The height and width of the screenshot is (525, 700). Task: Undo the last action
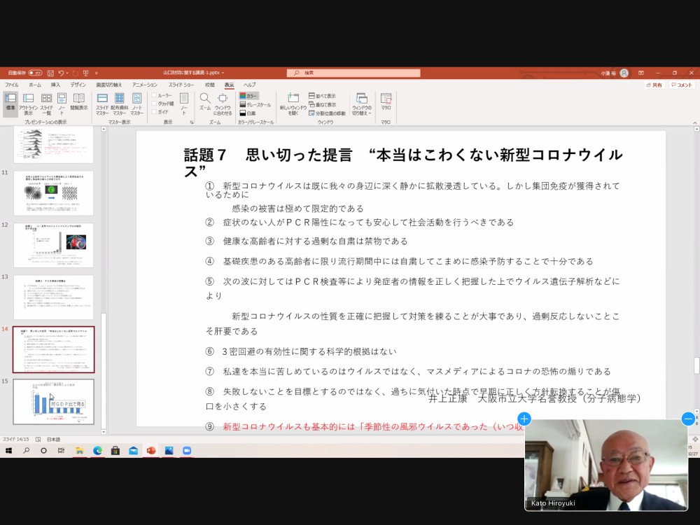tap(62, 73)
